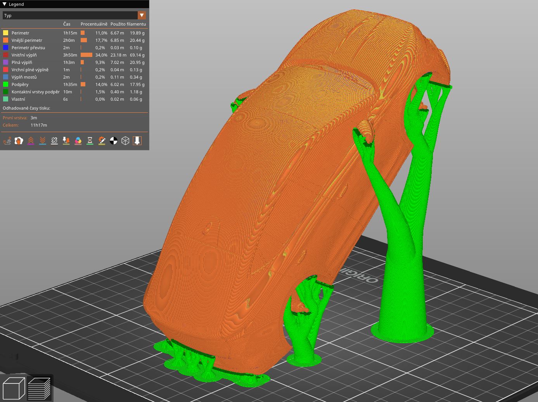The image size is (538, 402).
Task: Hide Podpěry extrusion type
Action: [x=74, y=84]
